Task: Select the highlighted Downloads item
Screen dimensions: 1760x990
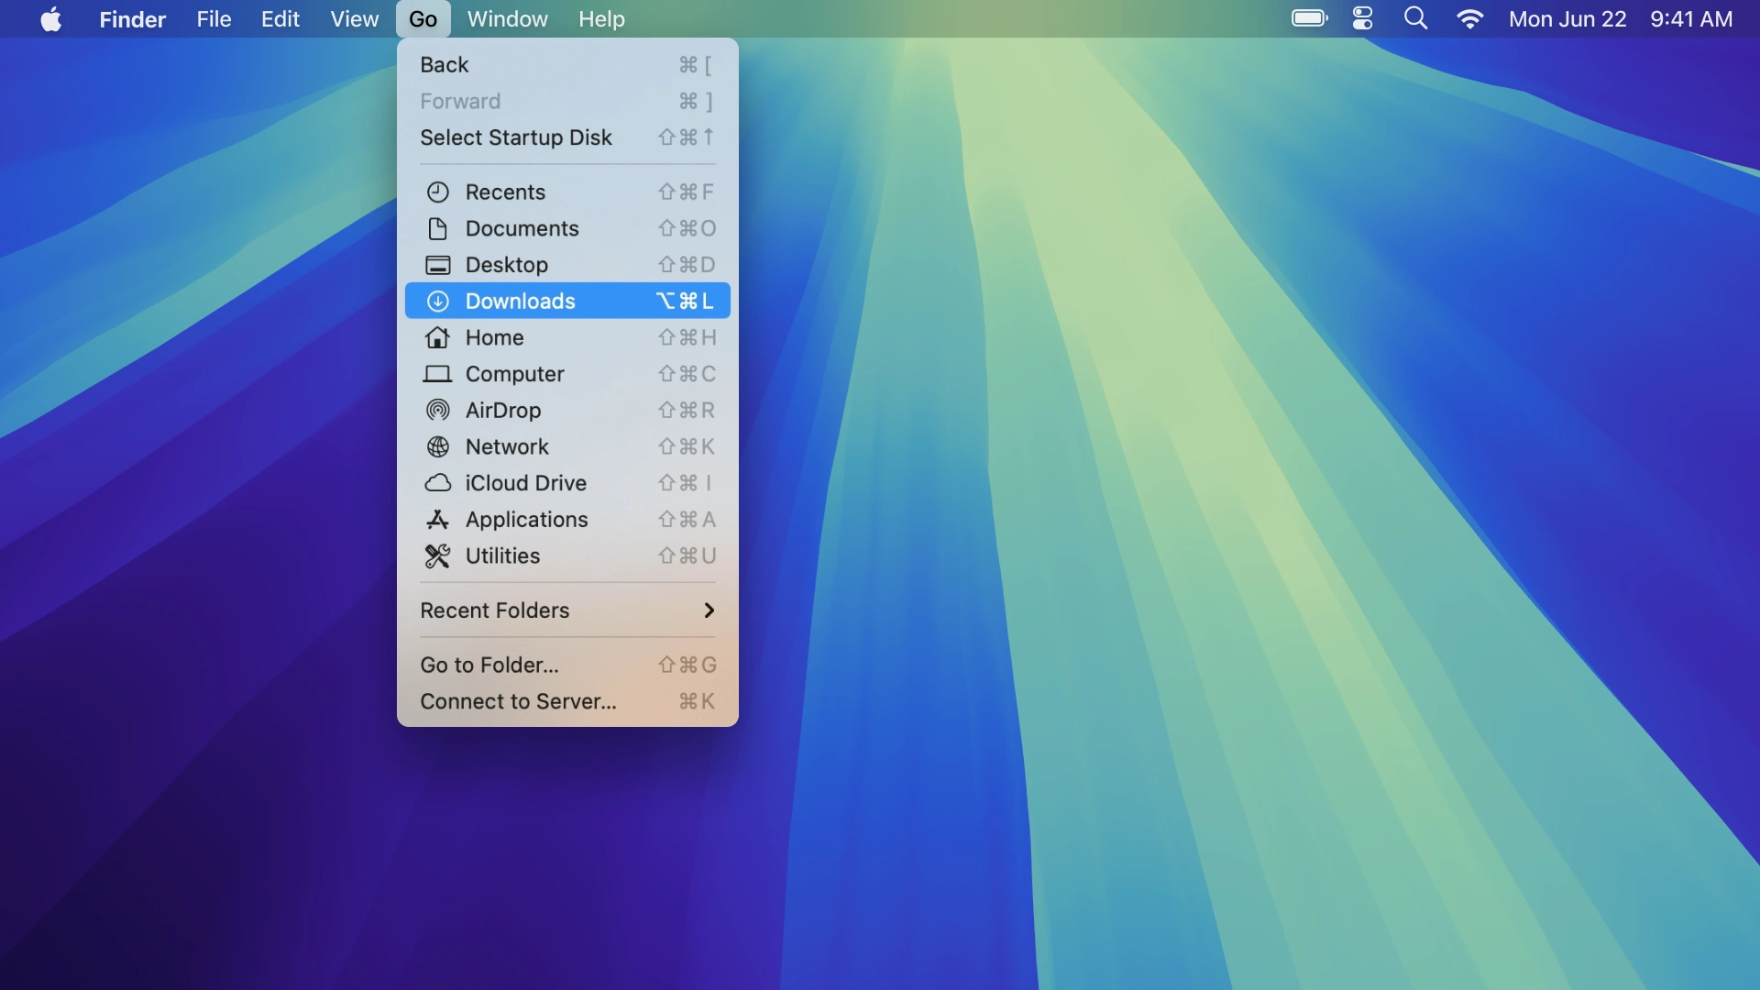Action: point(521,301)
